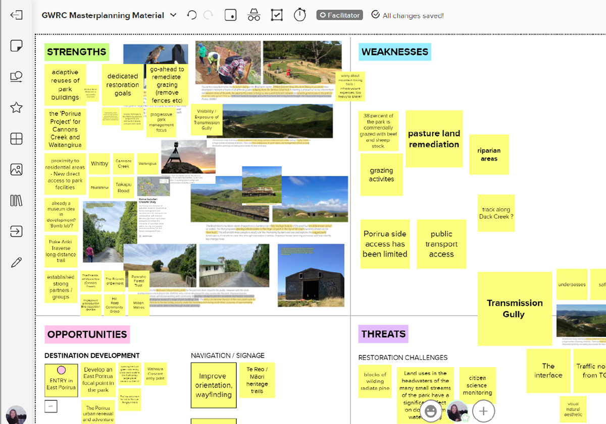Viewport: 606px width, 424px height.
Task: Click user avatar in sidebar bottom
Action: tap(16, 415)
